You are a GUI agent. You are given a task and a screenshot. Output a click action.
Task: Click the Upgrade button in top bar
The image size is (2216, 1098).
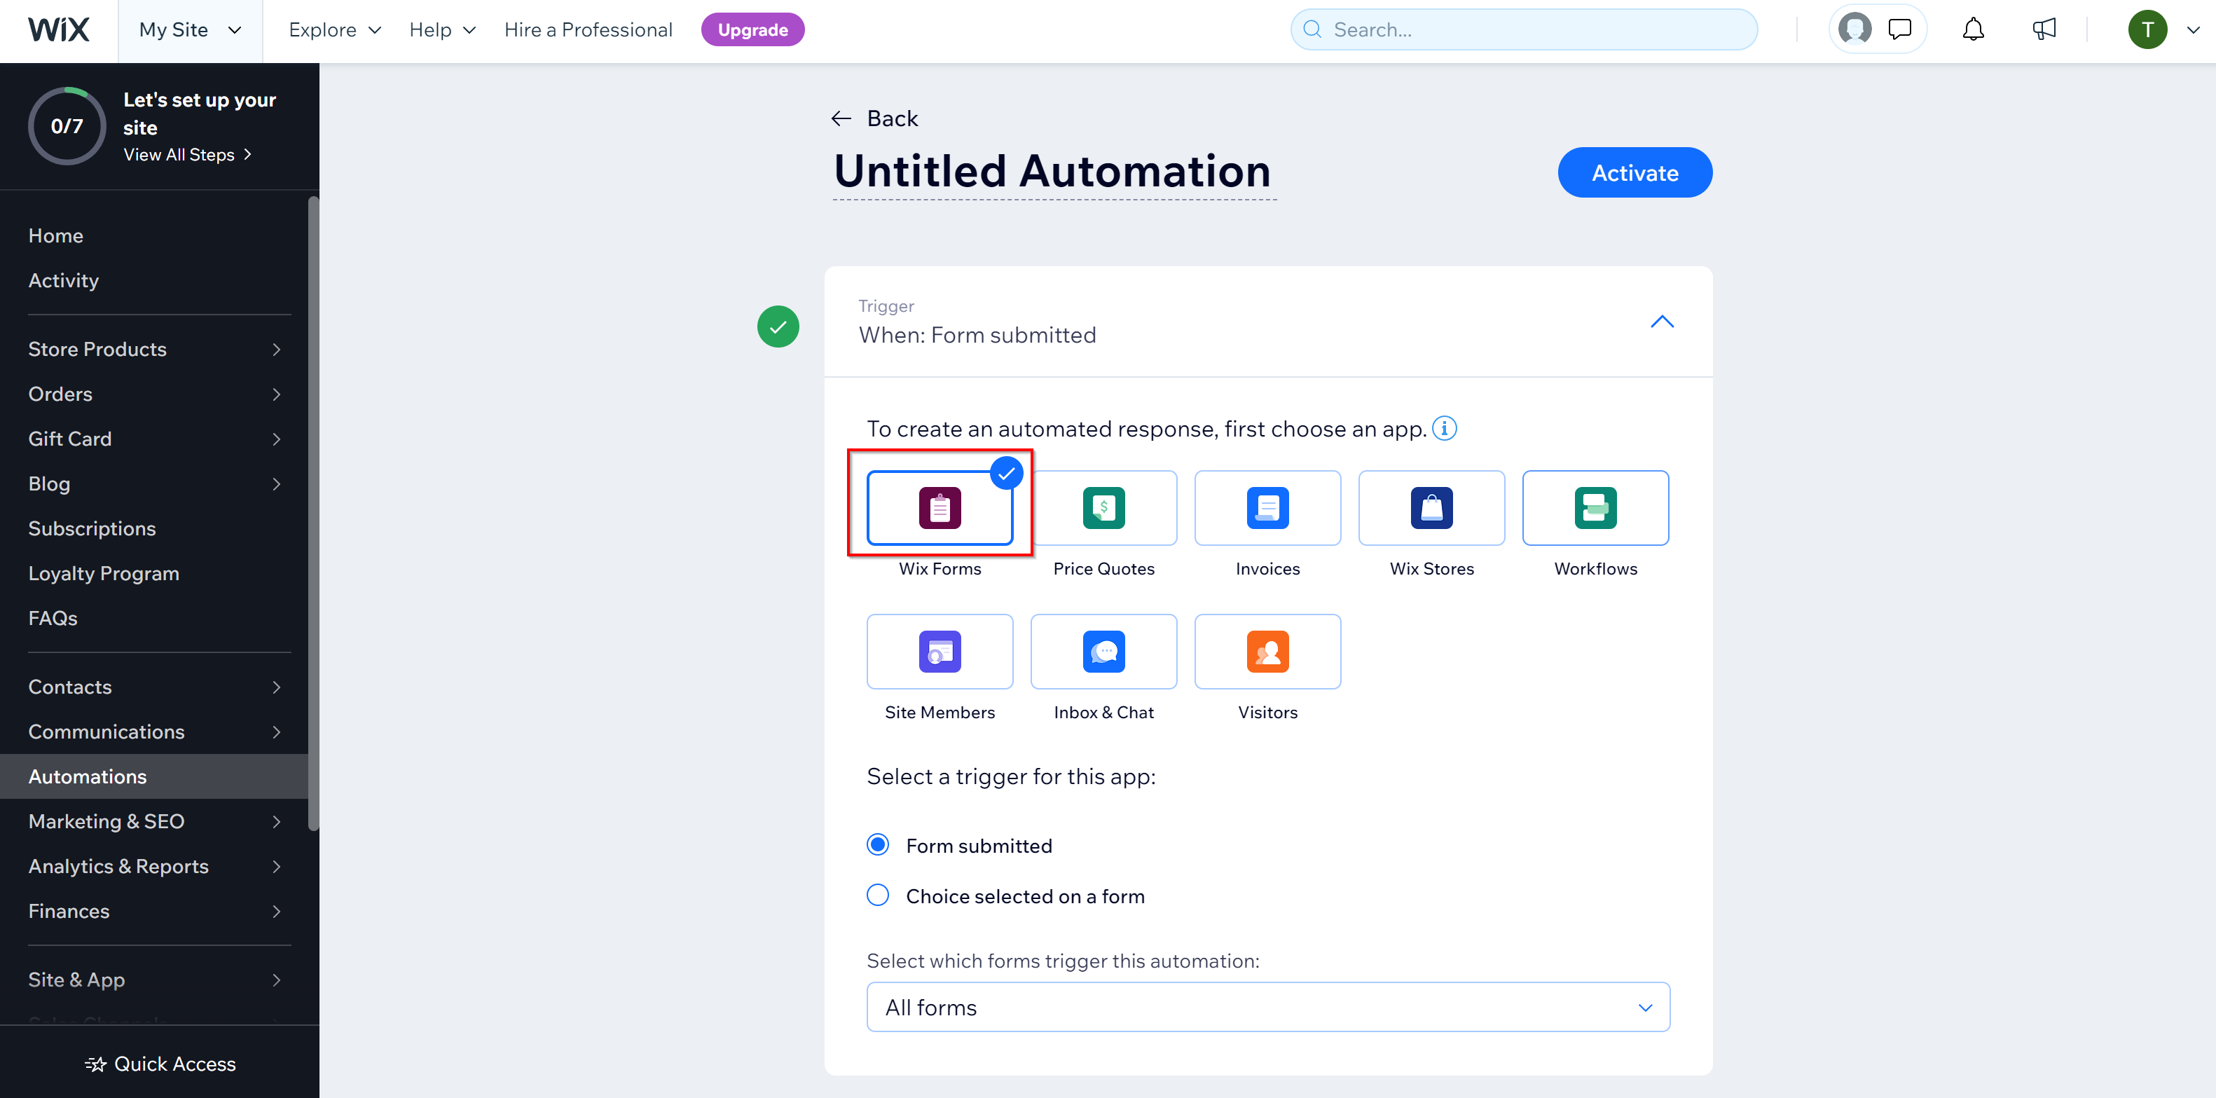[752, 27]
